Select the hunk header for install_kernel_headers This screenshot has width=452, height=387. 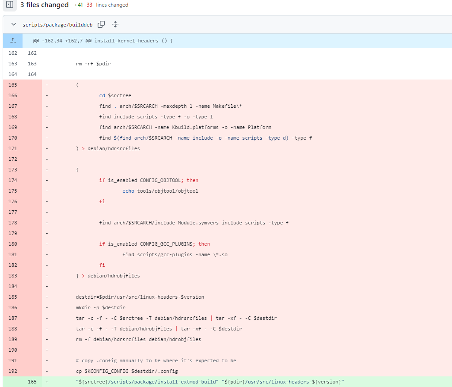103,41
